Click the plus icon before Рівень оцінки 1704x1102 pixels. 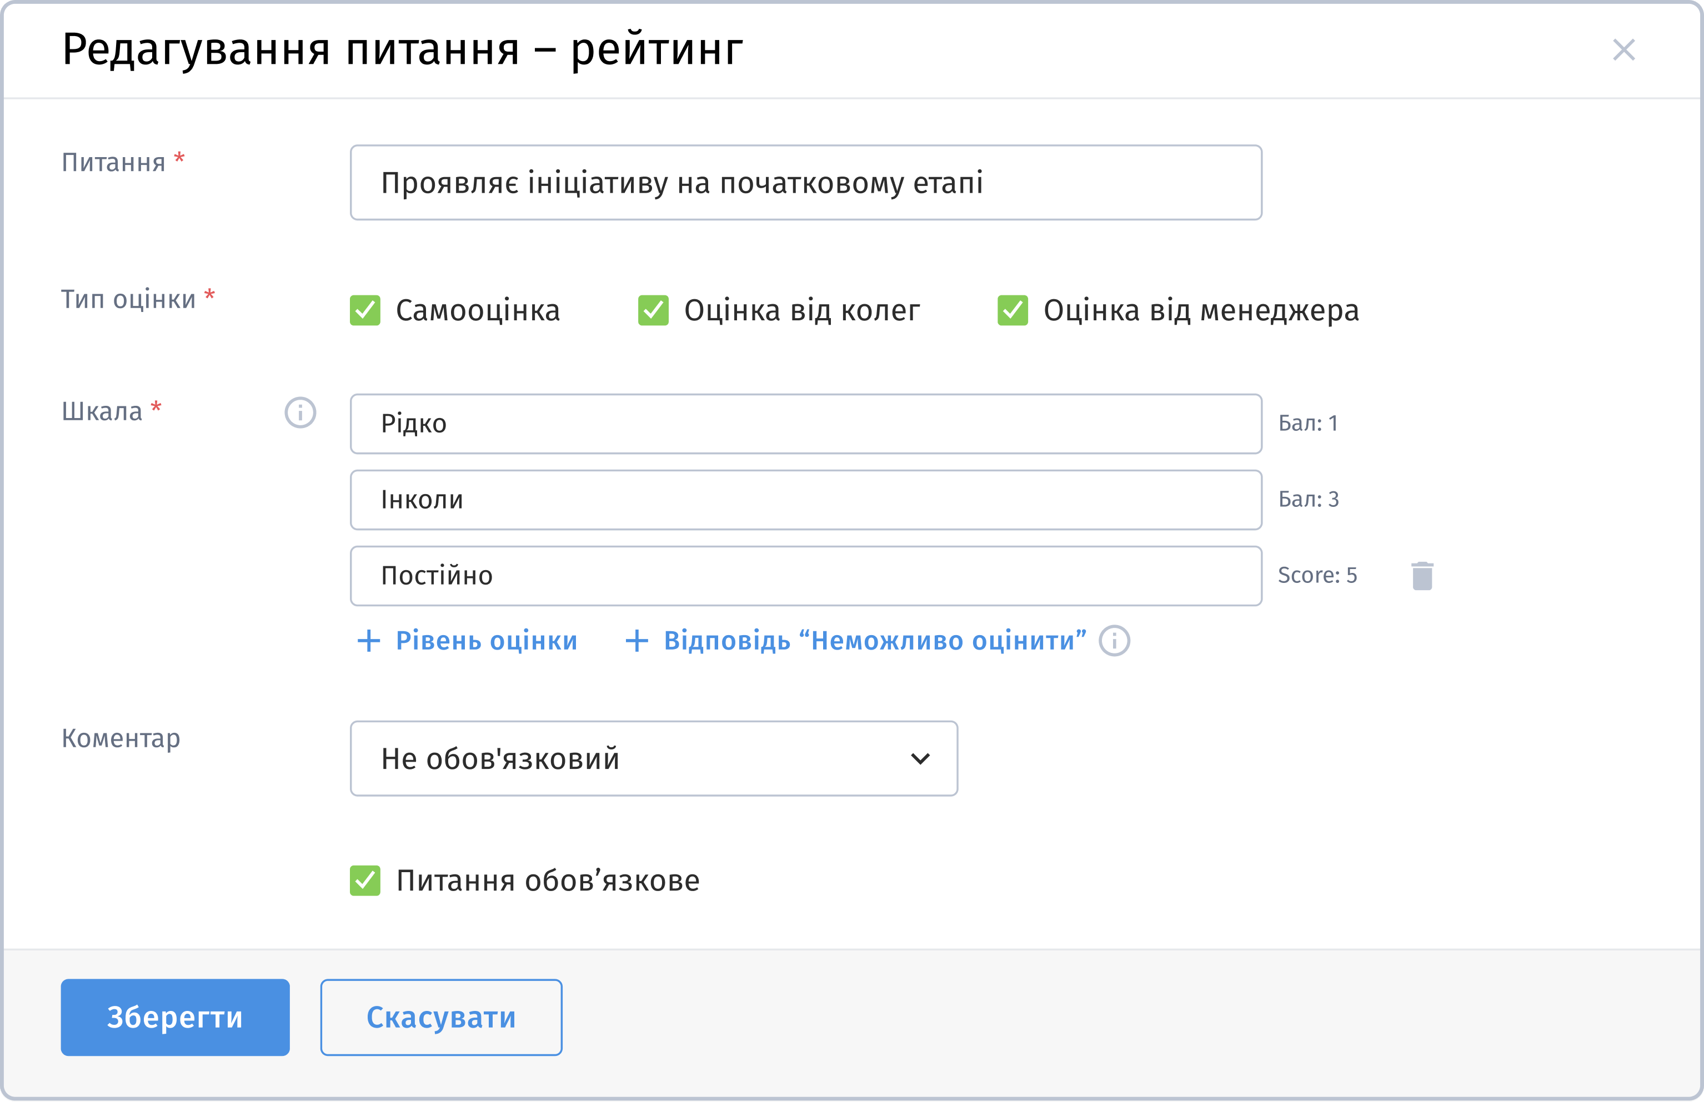click(x=368, y=641)
